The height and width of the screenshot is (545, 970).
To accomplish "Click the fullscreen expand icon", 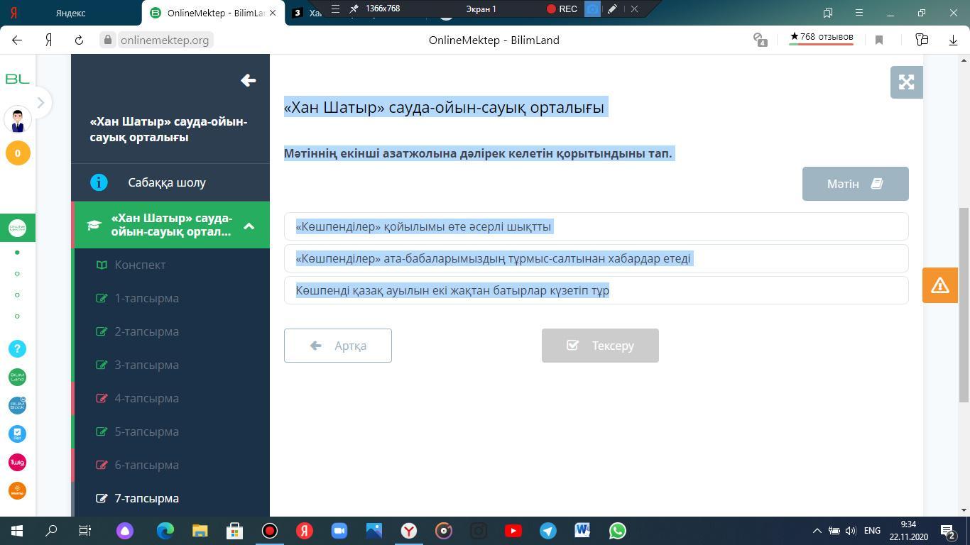I will tap(906, 82).
